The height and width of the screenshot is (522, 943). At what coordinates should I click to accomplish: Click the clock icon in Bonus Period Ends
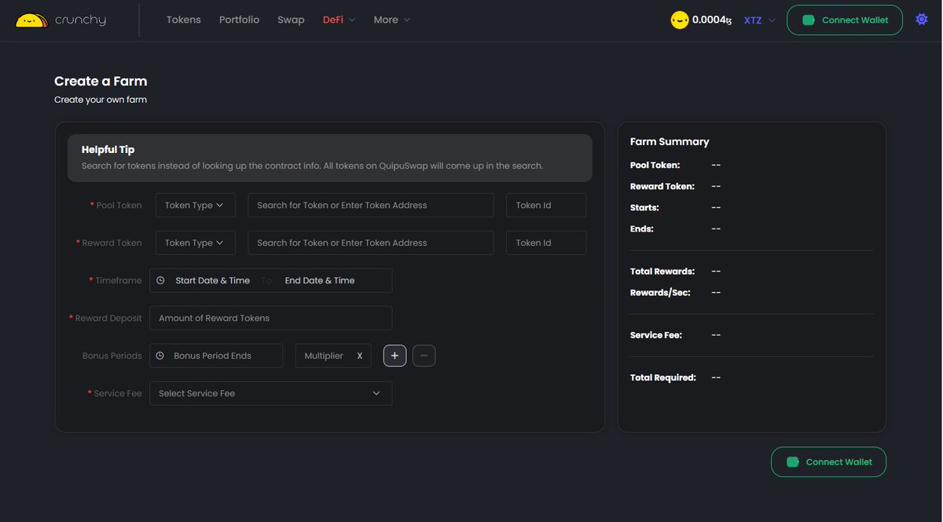[160, 355]
